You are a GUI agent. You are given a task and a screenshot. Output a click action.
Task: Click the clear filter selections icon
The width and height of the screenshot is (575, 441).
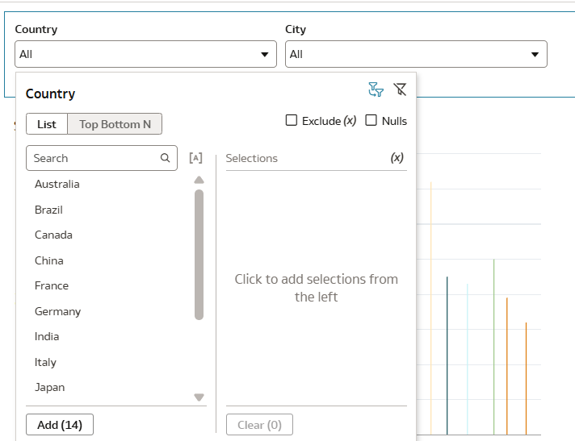400,89
